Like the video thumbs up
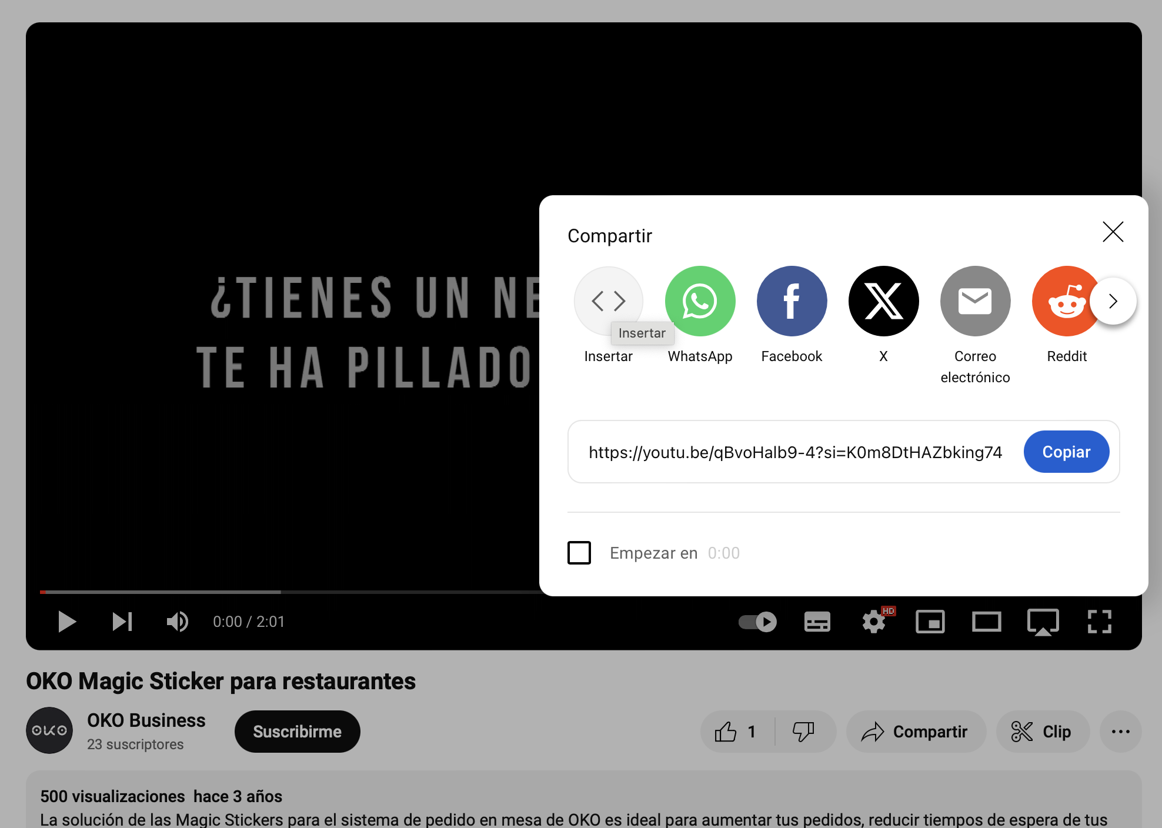The height and width of the screenshot is (828, 1162). point(736,732)
